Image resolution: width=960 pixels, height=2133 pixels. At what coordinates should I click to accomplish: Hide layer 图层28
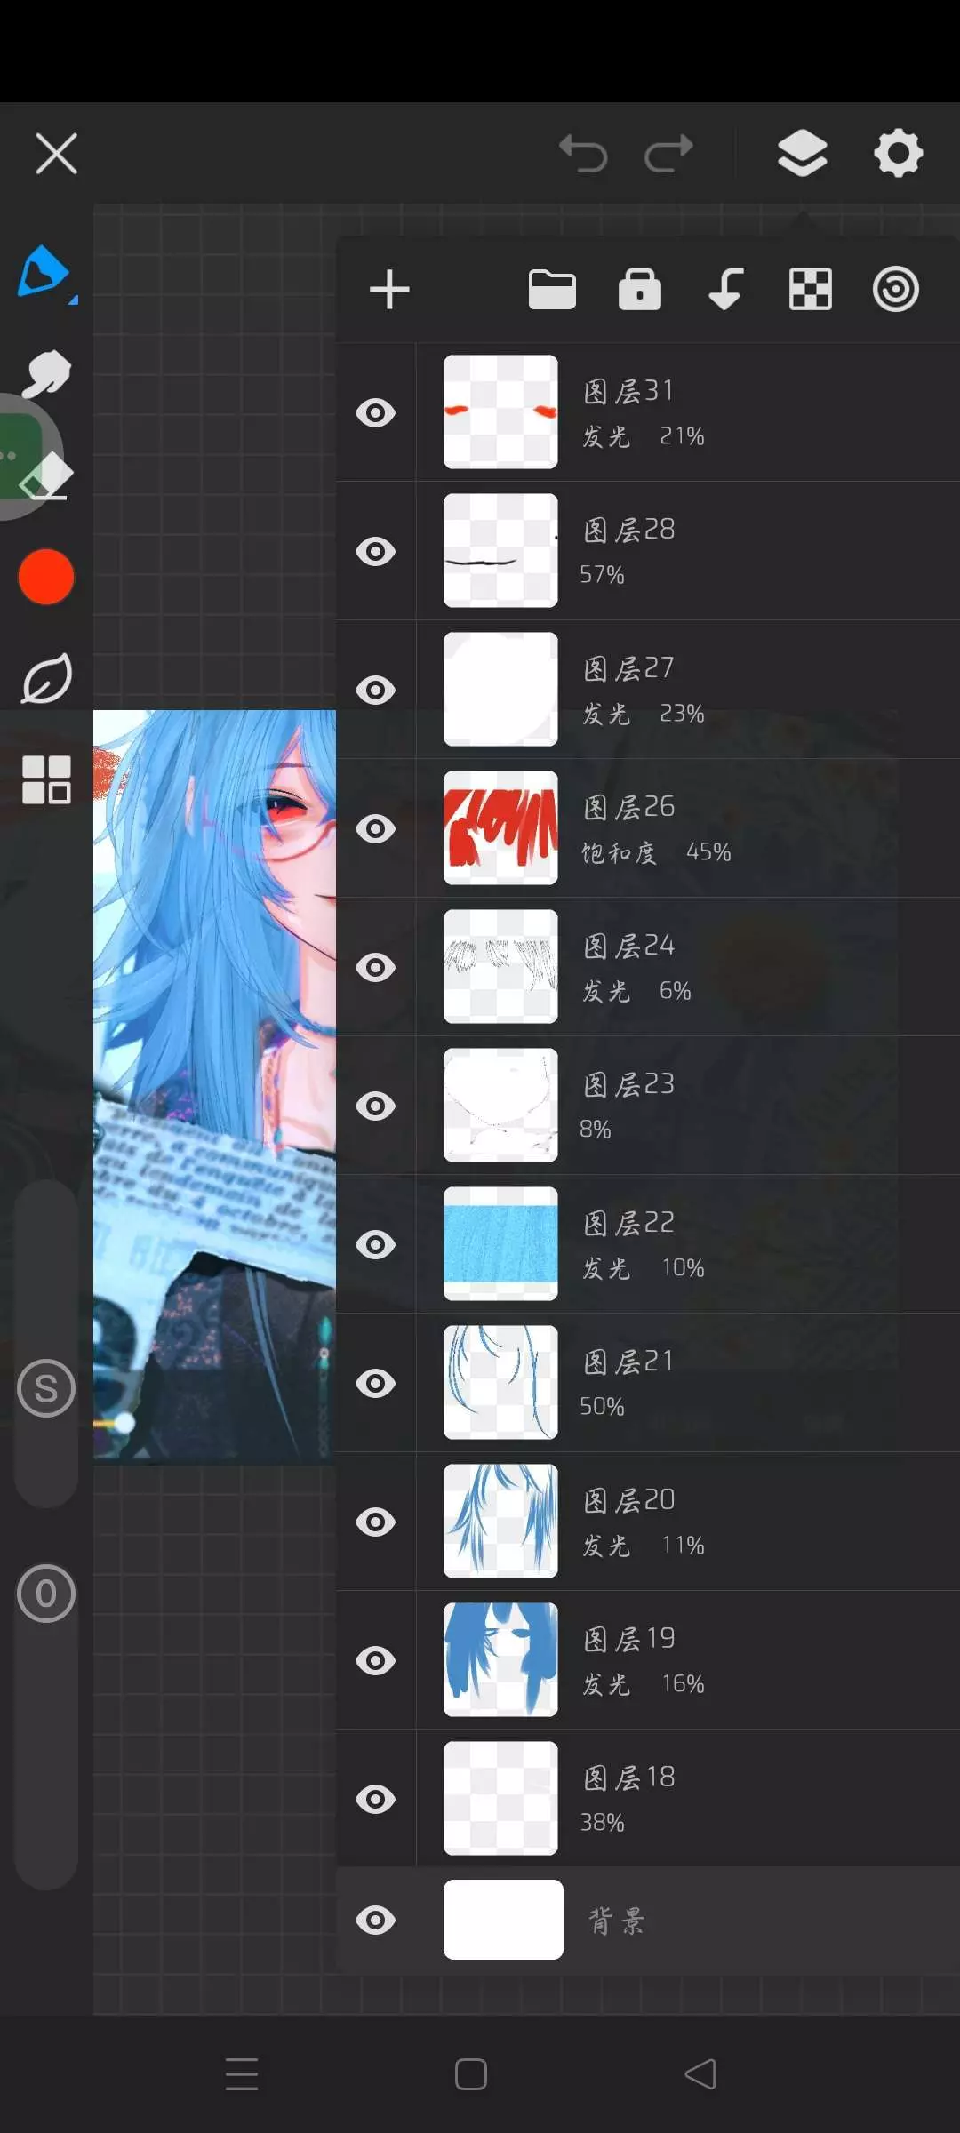click(x=376, y=552)
